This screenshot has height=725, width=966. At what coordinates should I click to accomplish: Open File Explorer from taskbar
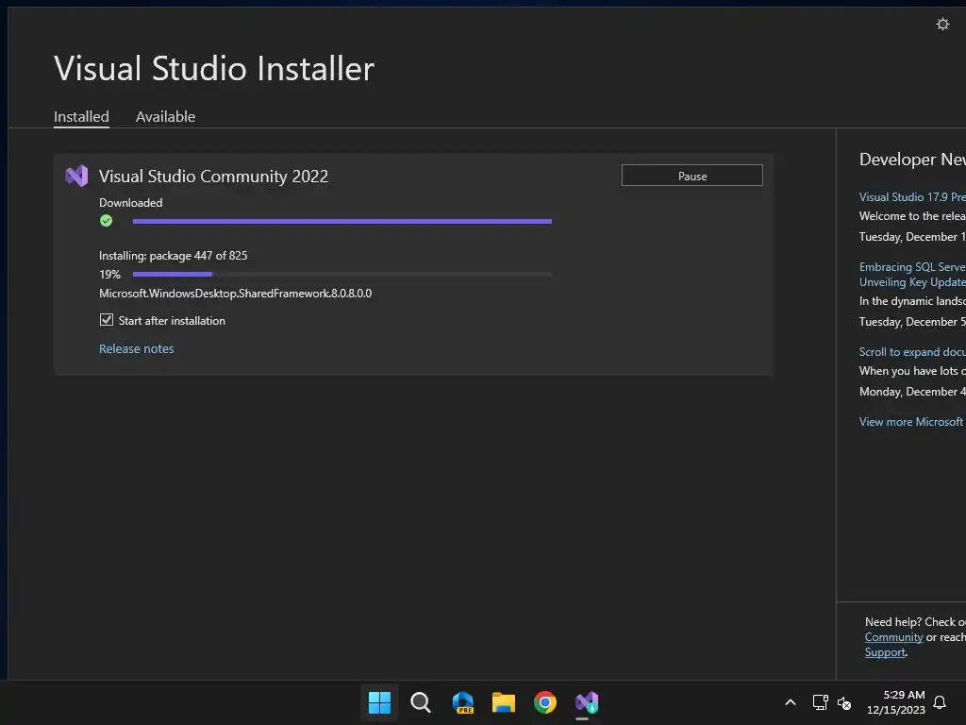point(504,702)
